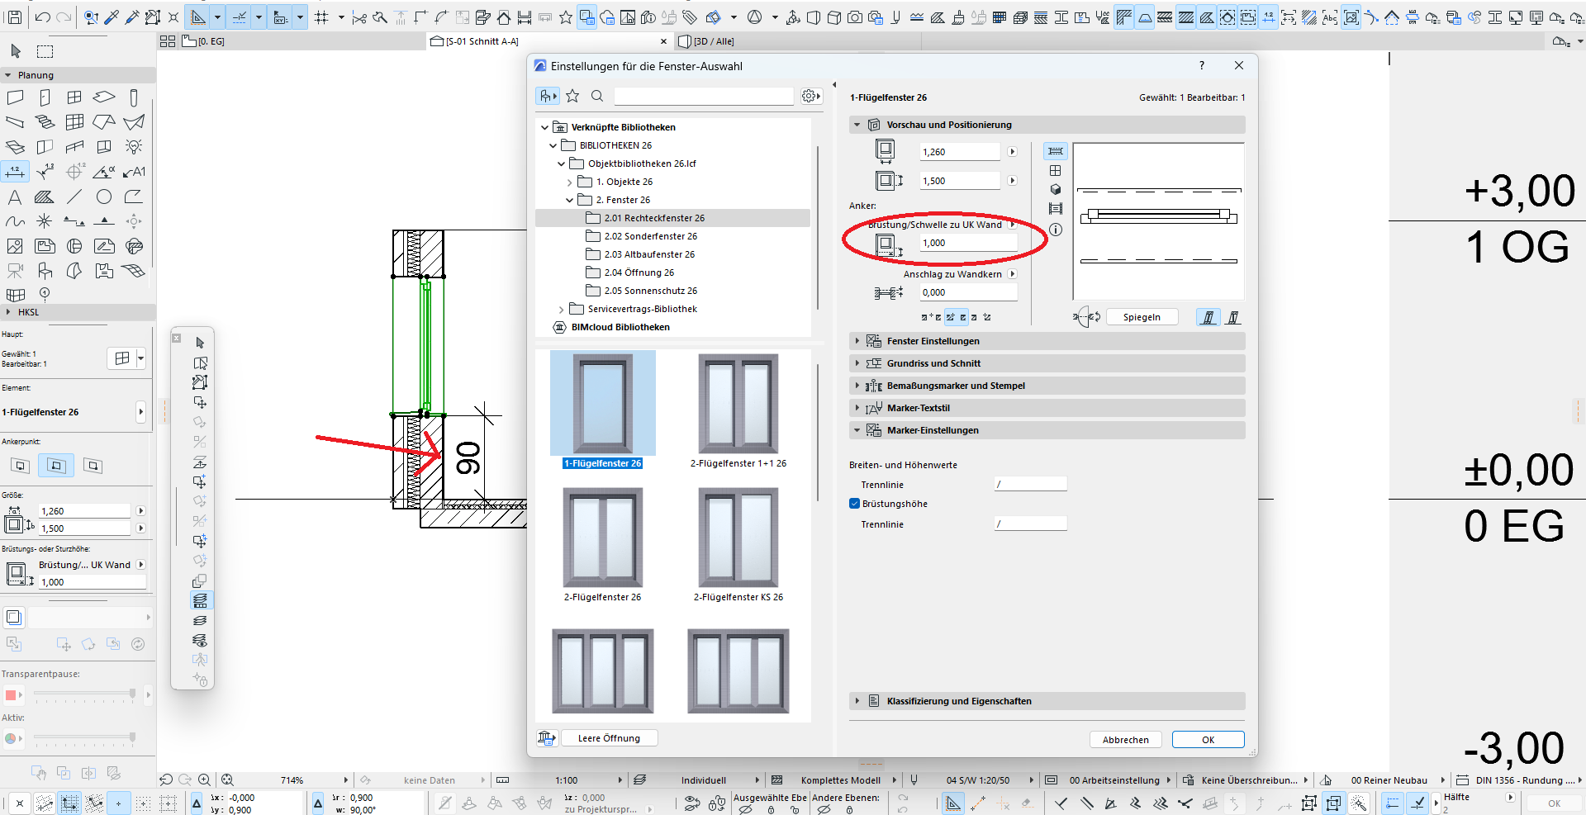The height and width of the screenshot is (815, 1586).
Task: Expand the Bemaßungsmarker und Stempel section
Action: coord(857,386)
